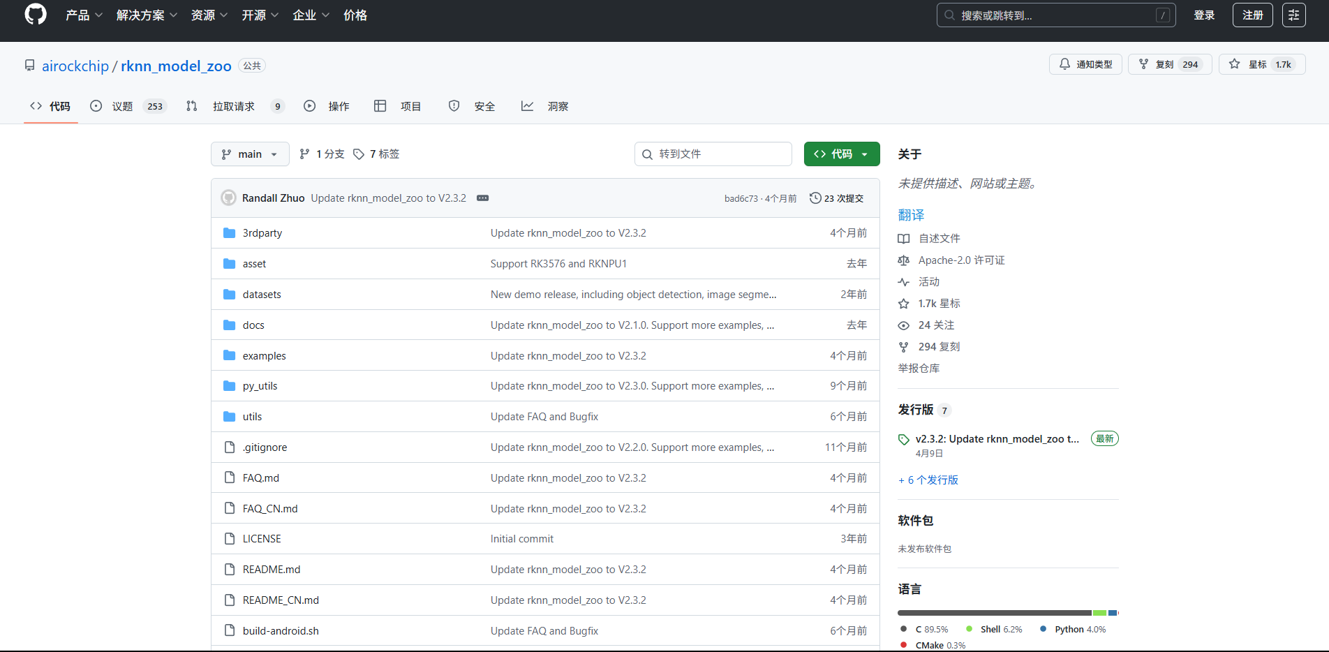Expand the Product menu in header
Screen dimensions: 1329x652
84,15
